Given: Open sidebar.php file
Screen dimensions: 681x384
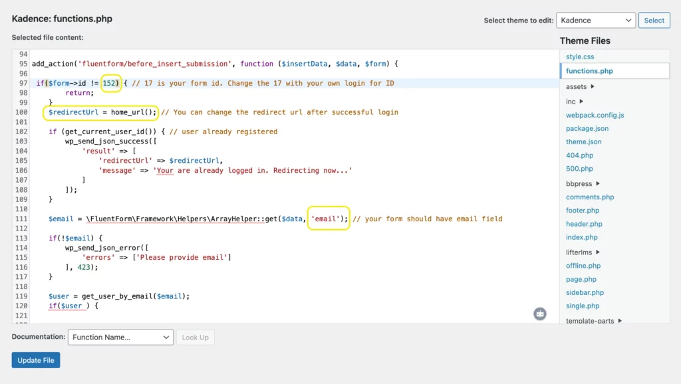Looking at the screenshot, I should tap(585, 292).
